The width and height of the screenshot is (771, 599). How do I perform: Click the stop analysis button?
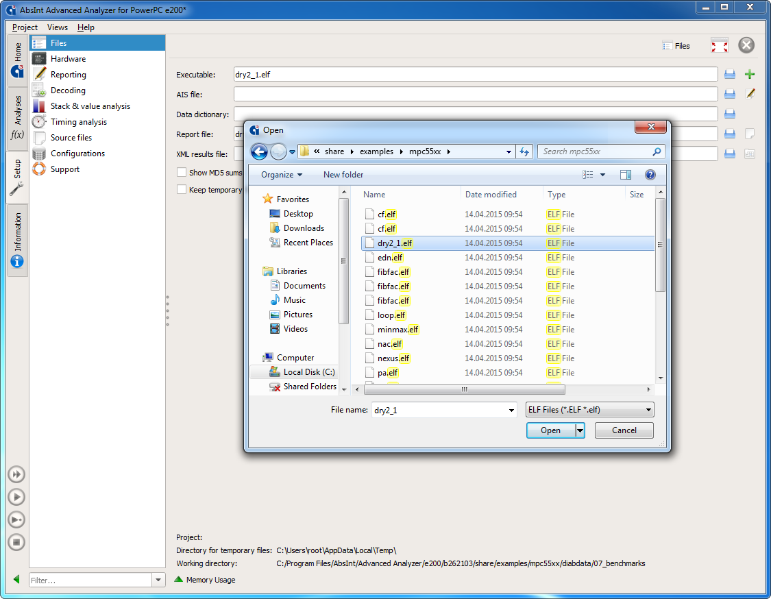tap(16, 542)
